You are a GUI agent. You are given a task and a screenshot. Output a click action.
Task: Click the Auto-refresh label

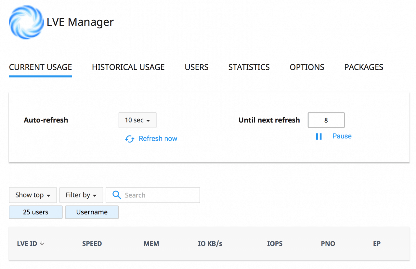[46, 120]
